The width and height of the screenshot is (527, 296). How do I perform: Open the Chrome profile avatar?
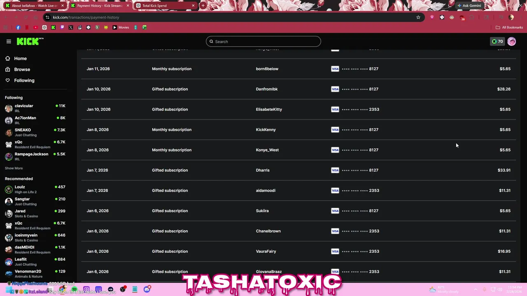coord(511,17)
